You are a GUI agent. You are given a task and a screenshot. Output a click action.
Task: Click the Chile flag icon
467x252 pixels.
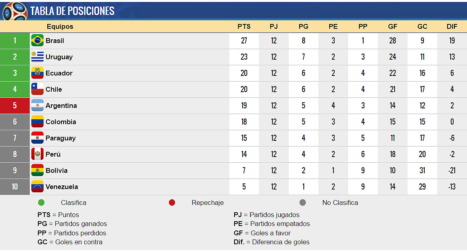click(37, 89)
